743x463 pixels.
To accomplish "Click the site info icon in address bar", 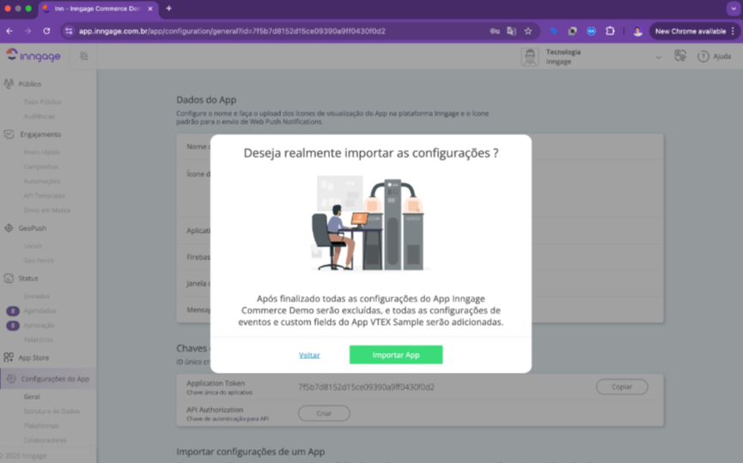I will 70,31.
